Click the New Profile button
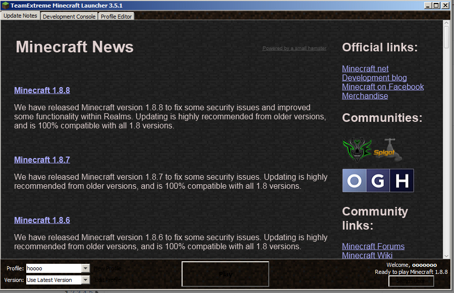The height and width of the screenshot is (293, 454). pos(107,268)
